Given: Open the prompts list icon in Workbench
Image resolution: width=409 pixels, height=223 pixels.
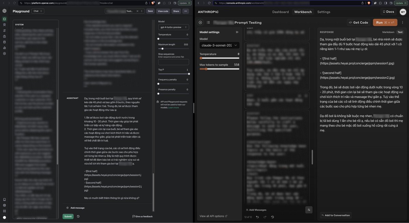Looking at the screenshot, I should coord(208,22).
